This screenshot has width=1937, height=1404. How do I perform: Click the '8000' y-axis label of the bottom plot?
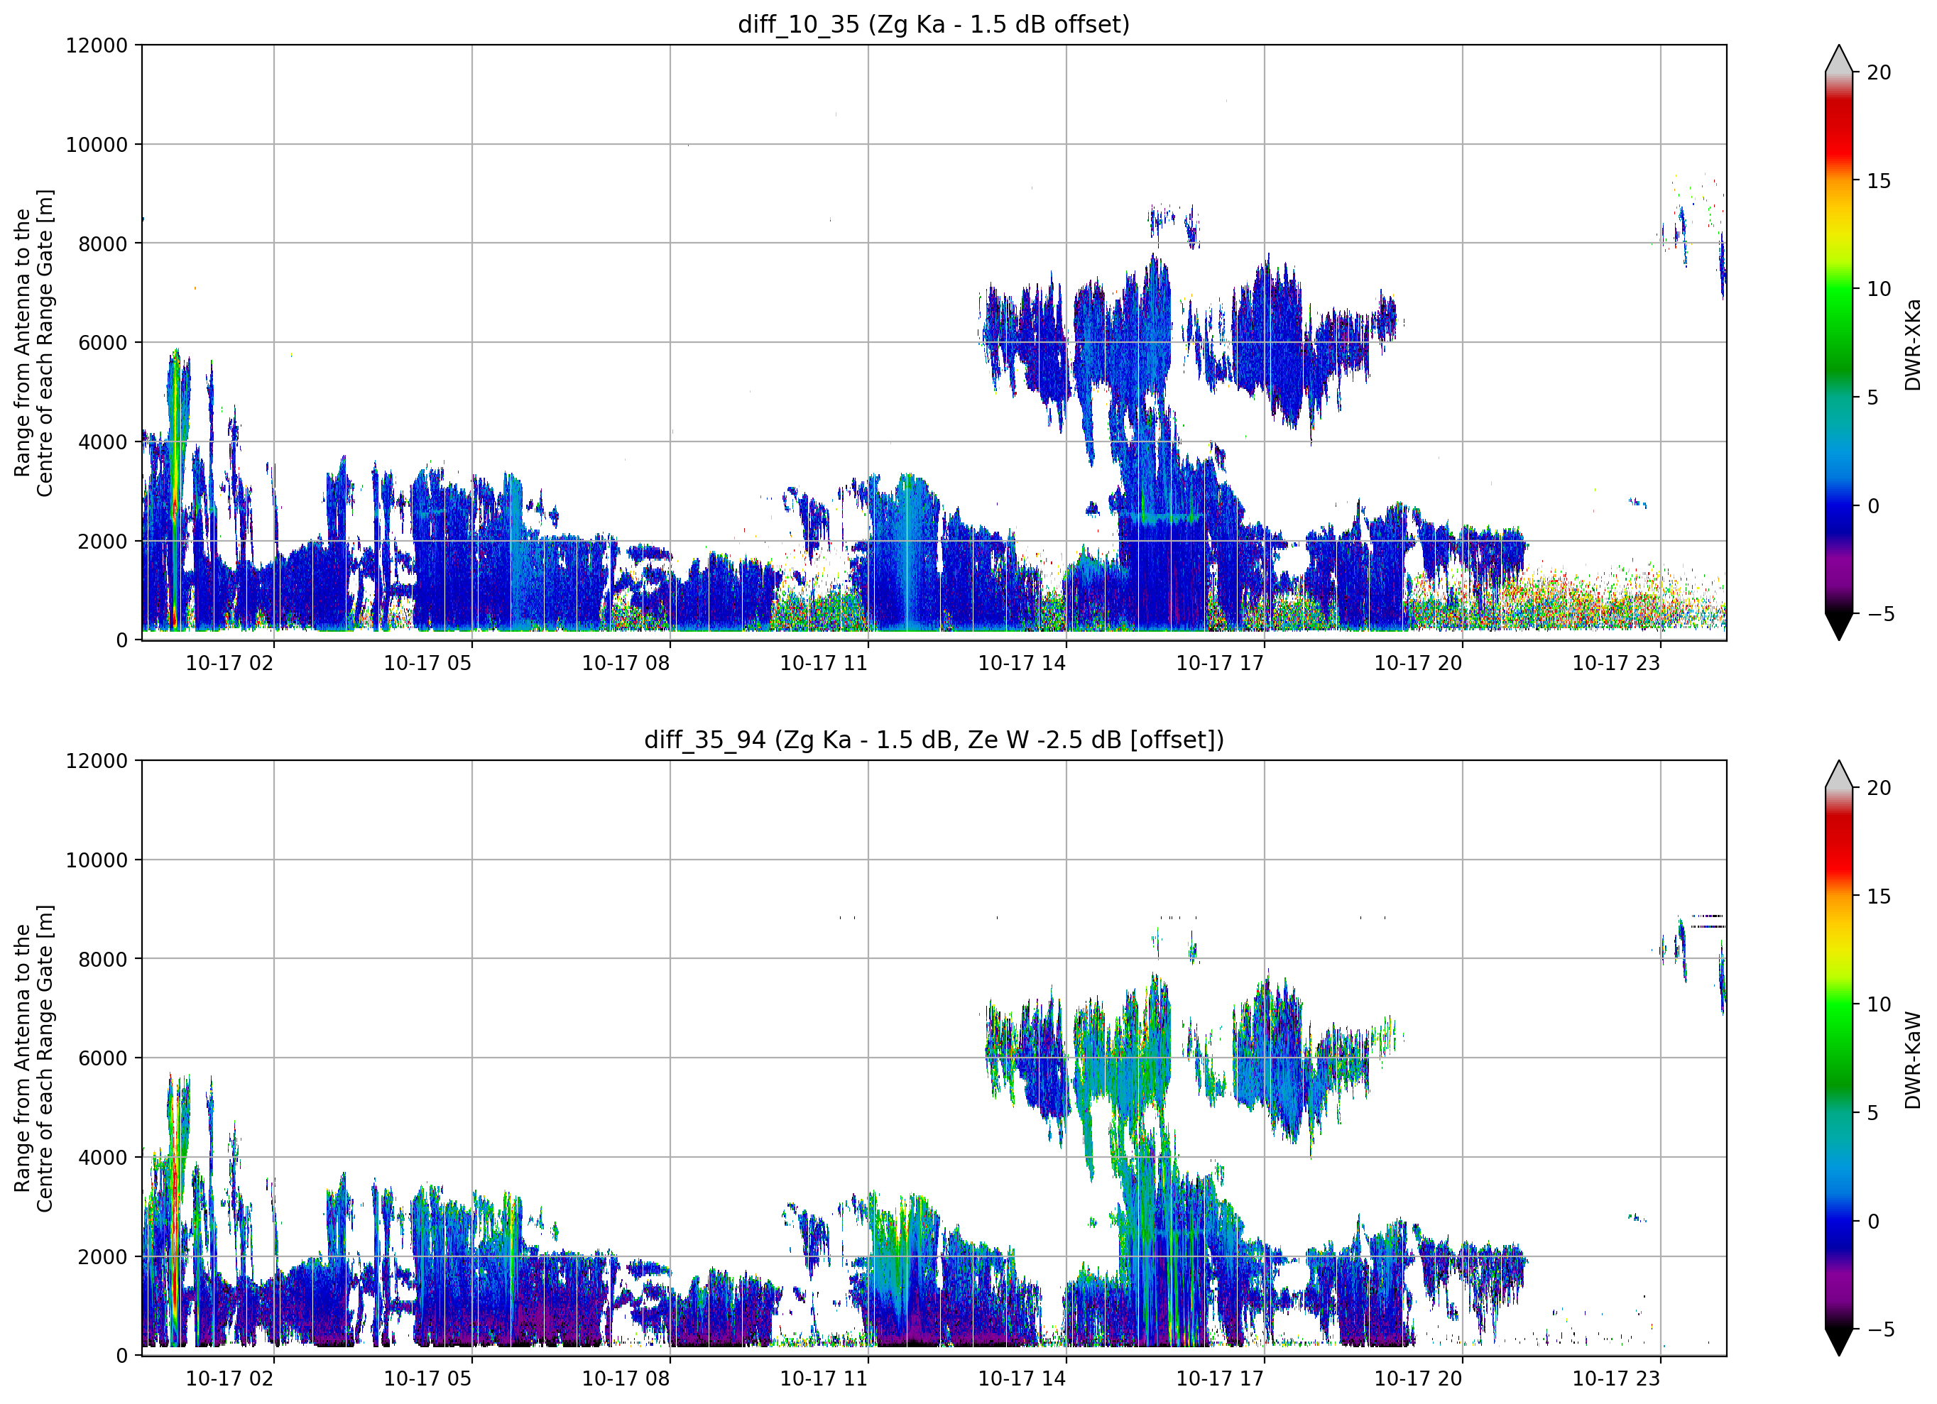[102, 959]
